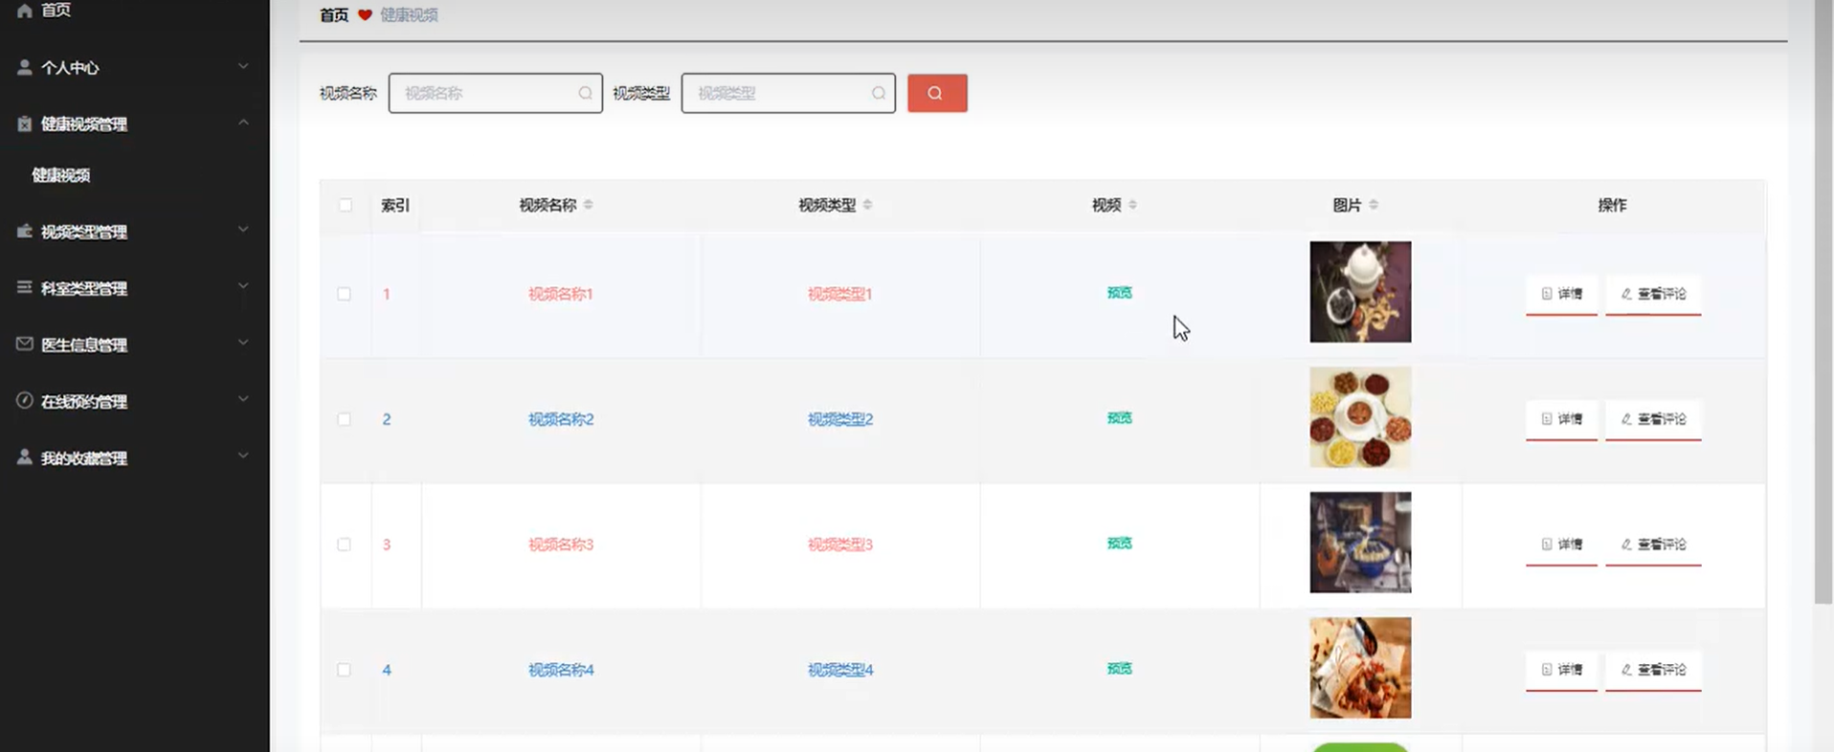Click 详情 button for 视频名称1
Image resolution: width=1834 pixels, height=752 pixels.
[1561, 294]
